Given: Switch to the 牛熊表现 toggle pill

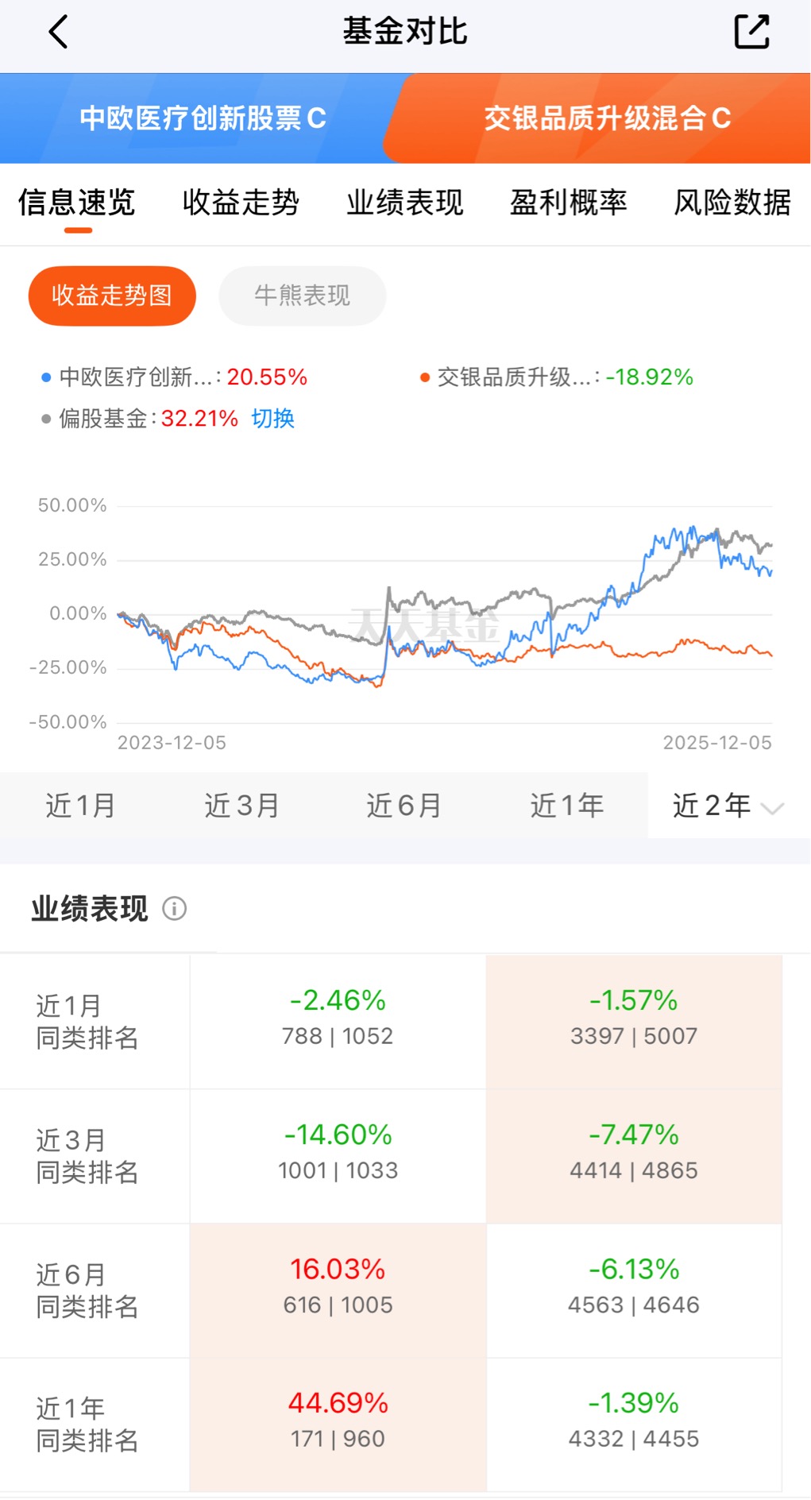Looking at the screenshot, I should coord(302,296).
